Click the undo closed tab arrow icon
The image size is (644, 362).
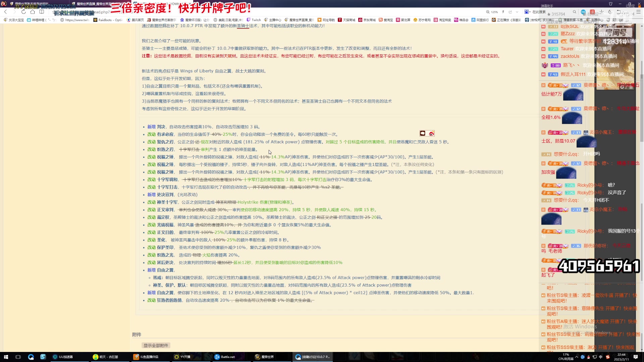619,12
